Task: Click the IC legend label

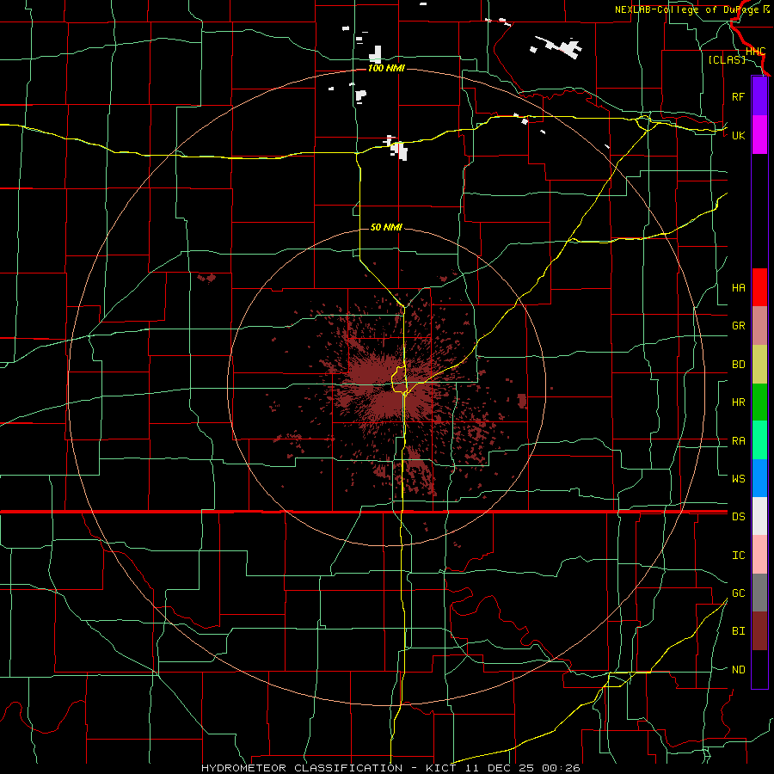Action: point(738,556)
